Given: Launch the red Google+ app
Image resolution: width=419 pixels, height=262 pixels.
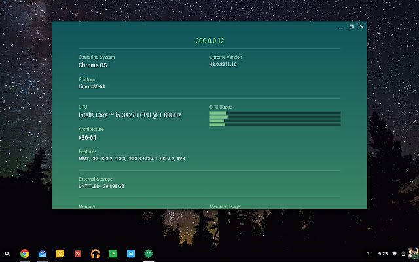Looking at the screenshot, I should coord(78,253).
